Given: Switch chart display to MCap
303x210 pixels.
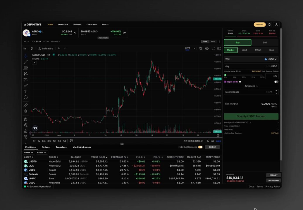Looking at the screenshot, I should coord(213,41).
